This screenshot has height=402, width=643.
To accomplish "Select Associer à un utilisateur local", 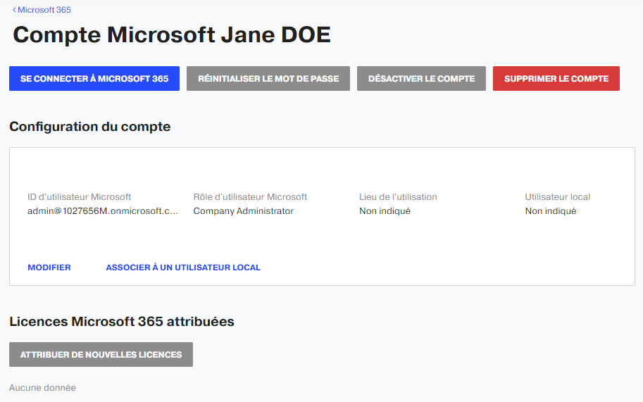I will tap(183, 268).
